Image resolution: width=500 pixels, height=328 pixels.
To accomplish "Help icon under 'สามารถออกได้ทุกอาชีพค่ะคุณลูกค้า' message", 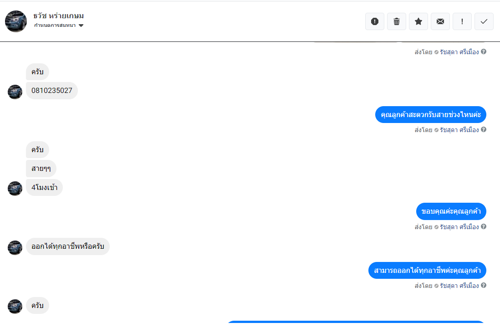I will tap(484, 285).
